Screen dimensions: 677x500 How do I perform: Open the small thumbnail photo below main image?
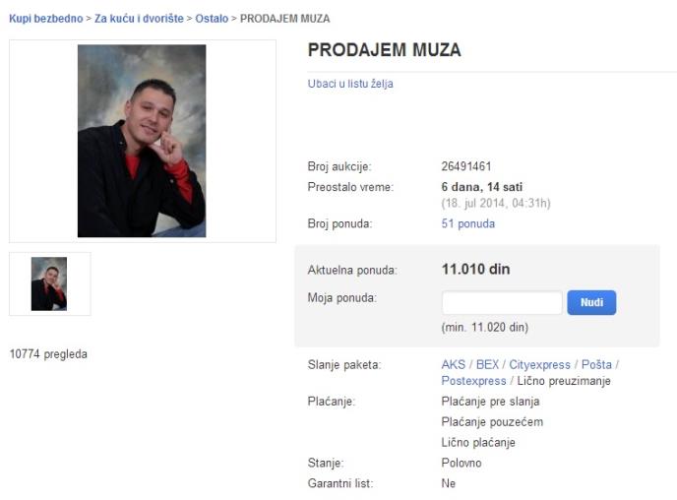[49, 283]
